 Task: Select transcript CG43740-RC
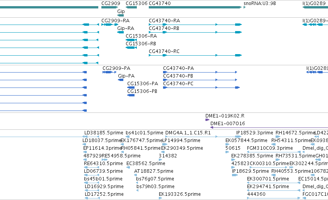(x=164, y=51)
